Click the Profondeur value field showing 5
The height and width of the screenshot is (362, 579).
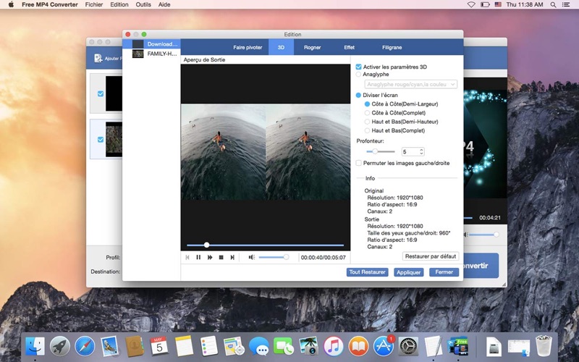410,151
